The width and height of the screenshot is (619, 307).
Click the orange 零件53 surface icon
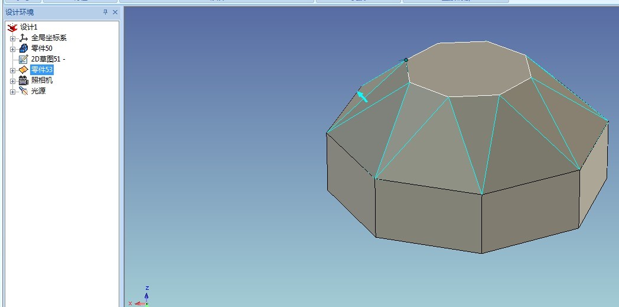24,70
